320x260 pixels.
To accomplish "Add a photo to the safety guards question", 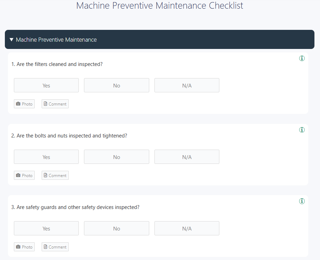I will pyautogui.click(x=24, y=247).
